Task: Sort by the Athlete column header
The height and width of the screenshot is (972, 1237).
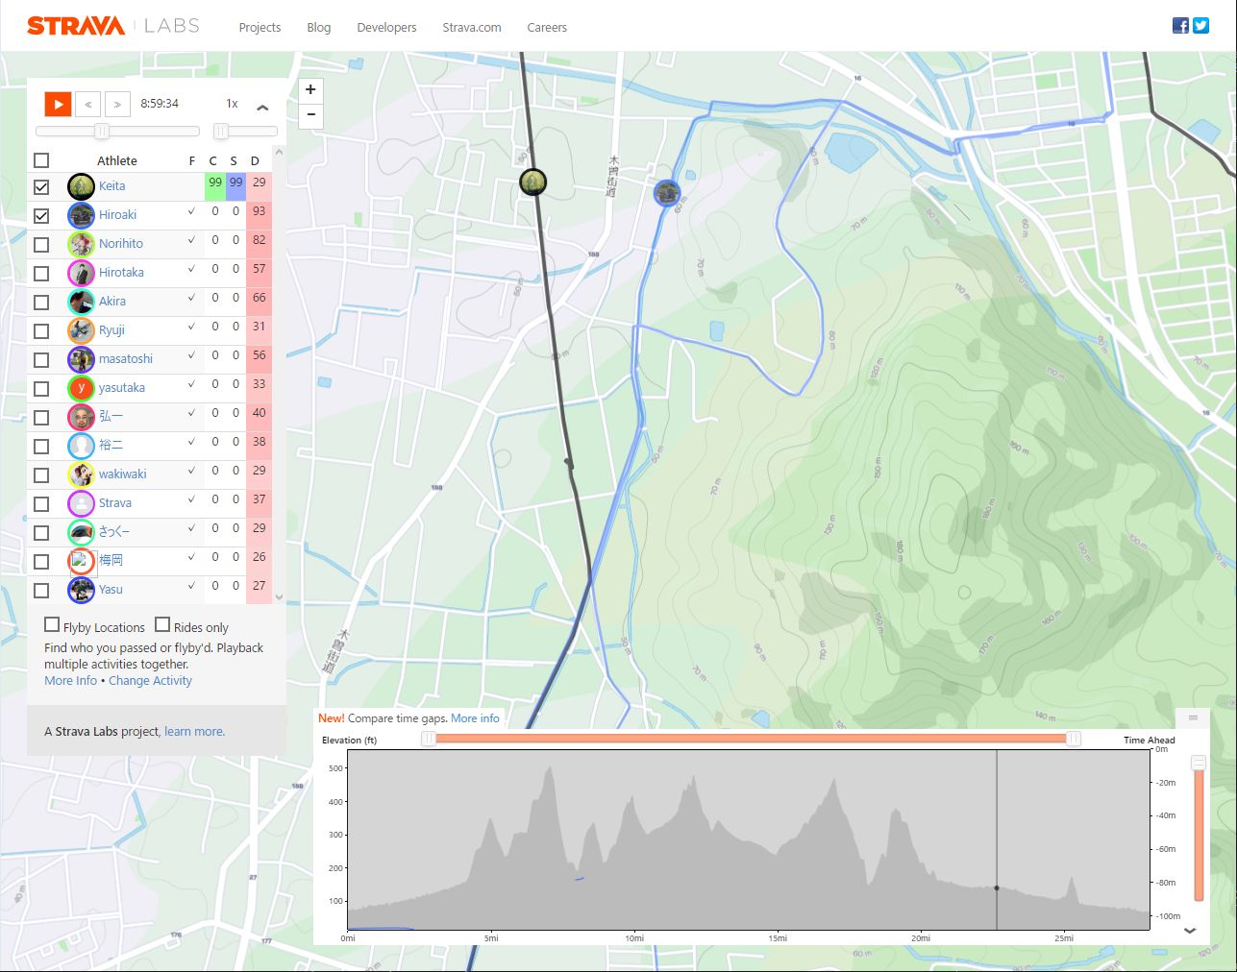Action: coord(117,160)
